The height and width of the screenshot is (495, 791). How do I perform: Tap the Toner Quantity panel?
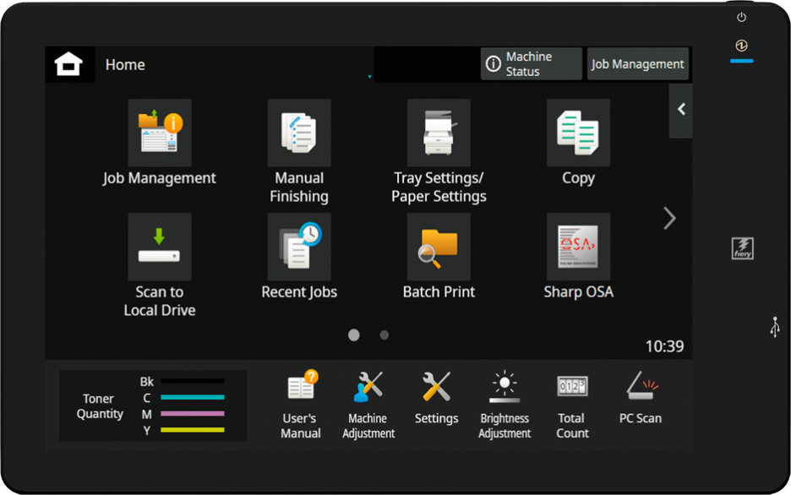coord(153,405)
